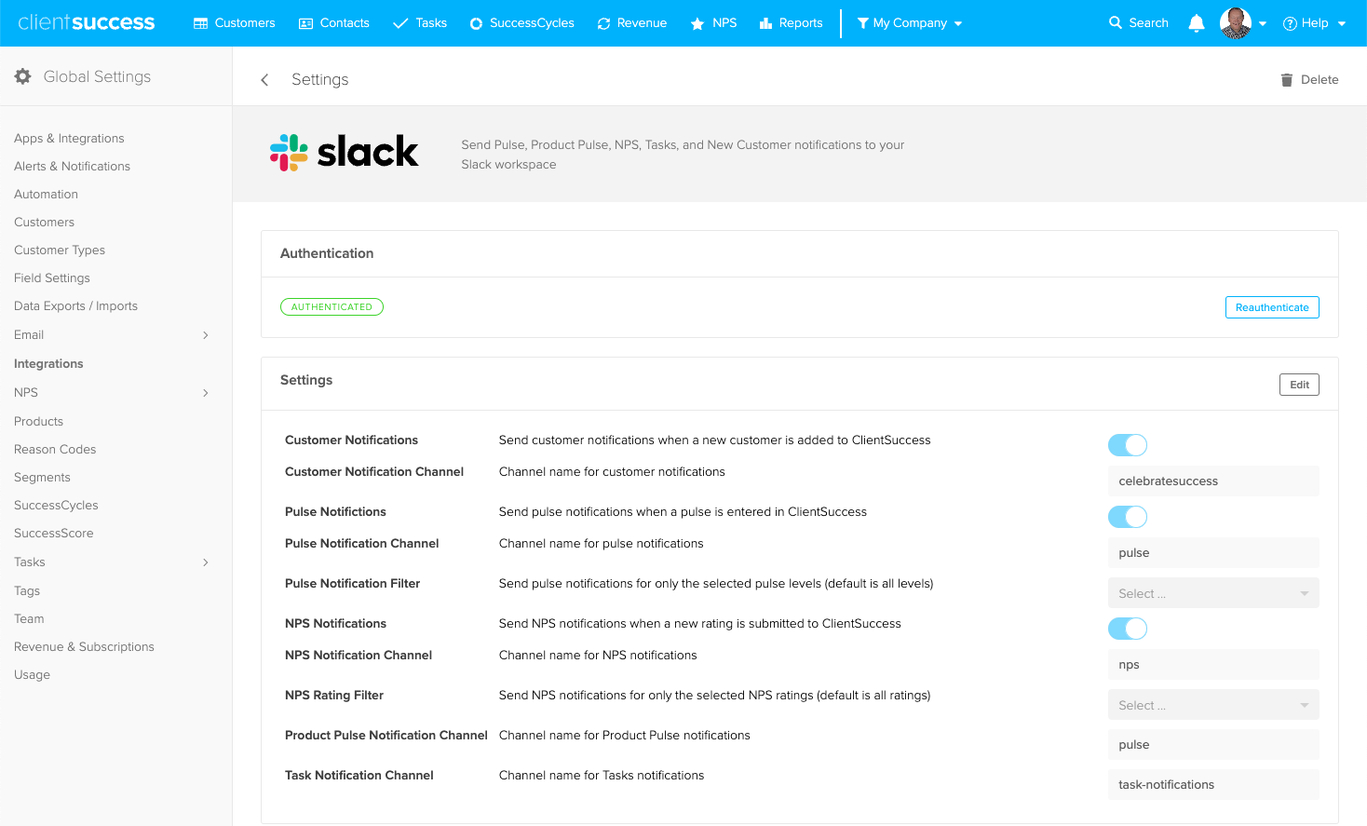The width and height of the screenshot is (1367, 826).
Task: Click the Edit settings button
Action: pos(1299,385)
